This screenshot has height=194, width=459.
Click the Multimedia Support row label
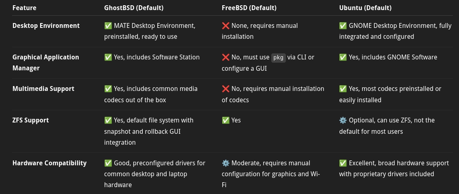pos(43,89)
